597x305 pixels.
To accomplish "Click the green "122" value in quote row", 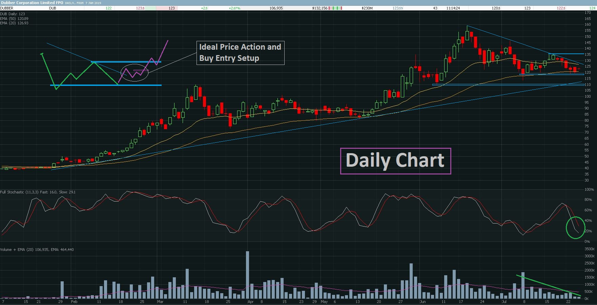I will pyautogui.click(x=108, y=8).
